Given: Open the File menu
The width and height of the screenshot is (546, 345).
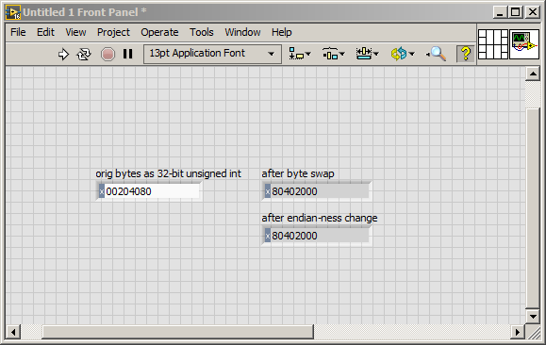Looking at the screenshot, I should (x=18, y=32).
